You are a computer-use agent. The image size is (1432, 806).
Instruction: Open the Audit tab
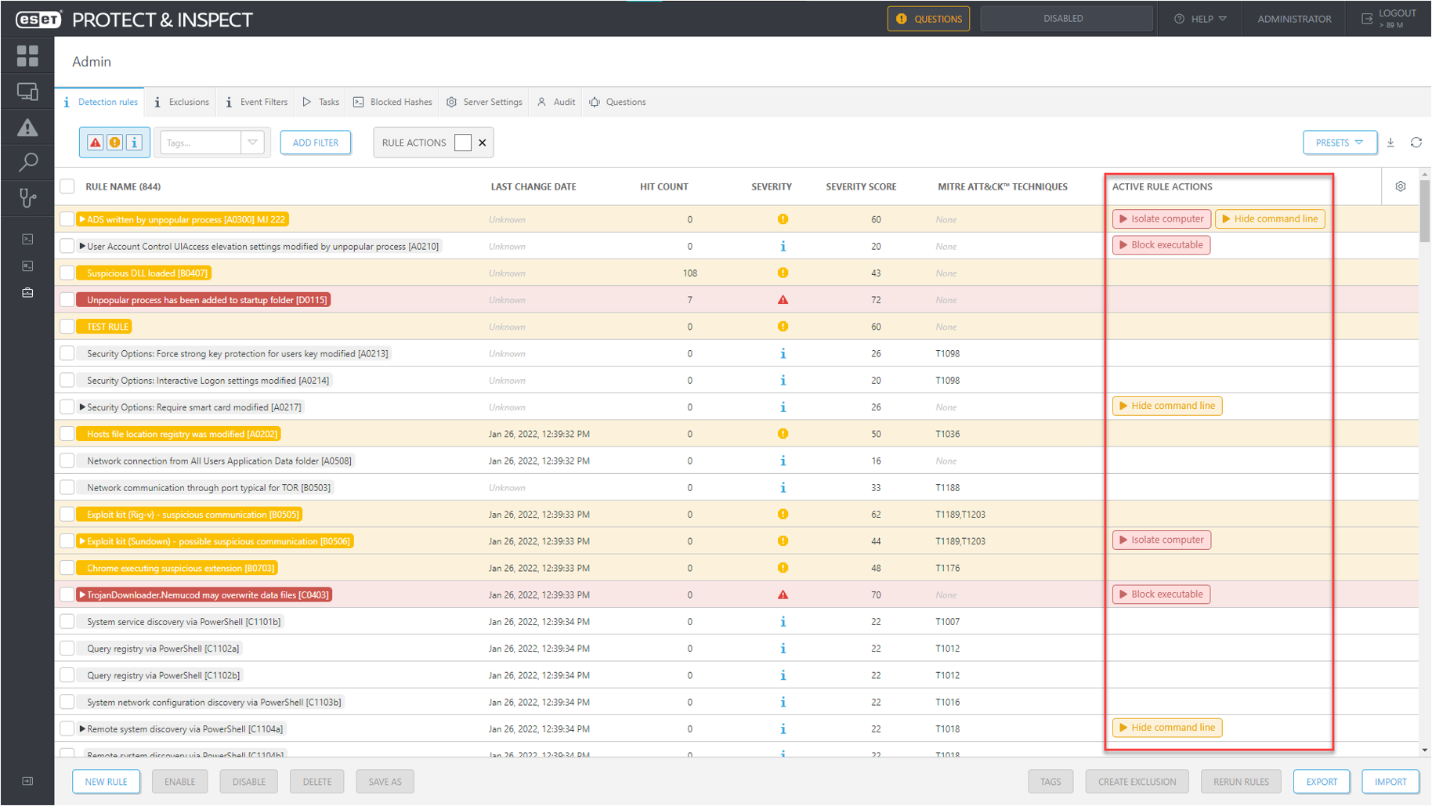(x=556, y=102)
